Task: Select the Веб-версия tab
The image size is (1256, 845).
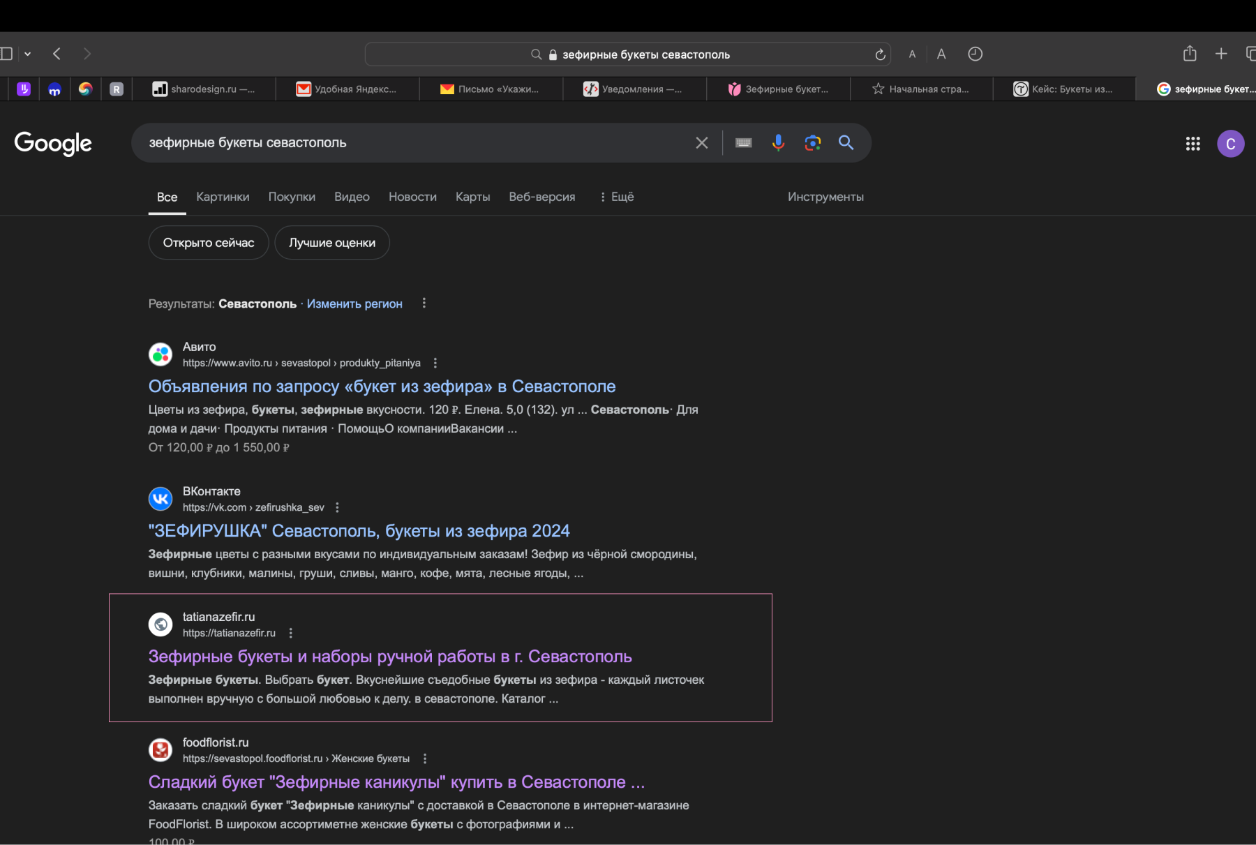Action: (x=542, y=197)
